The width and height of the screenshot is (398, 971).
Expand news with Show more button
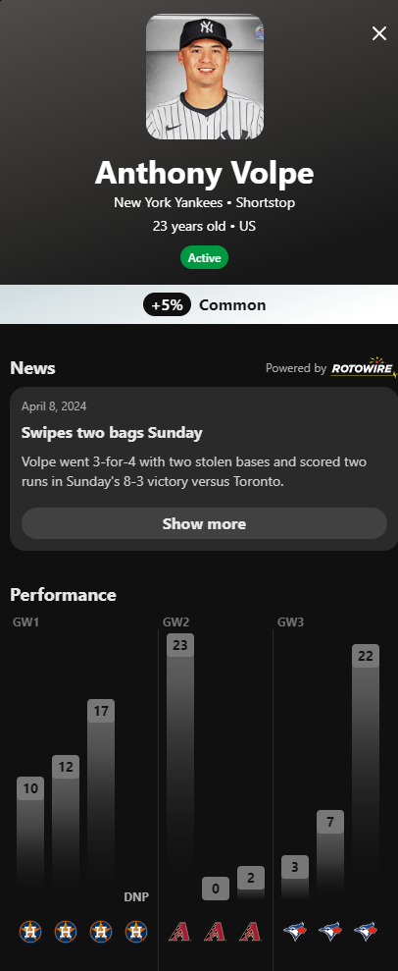click(204, 523)
